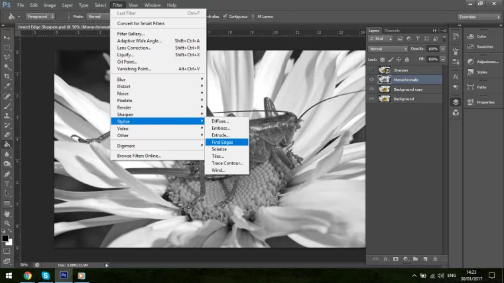Select the Hand tool
Image resolution: width=504 pixels, height=283 pixels.
click(x=7, y=213)
